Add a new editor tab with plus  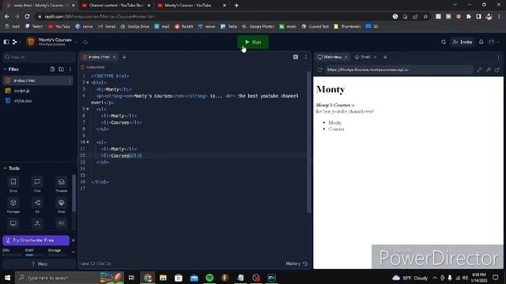click(x=124, y=57)
